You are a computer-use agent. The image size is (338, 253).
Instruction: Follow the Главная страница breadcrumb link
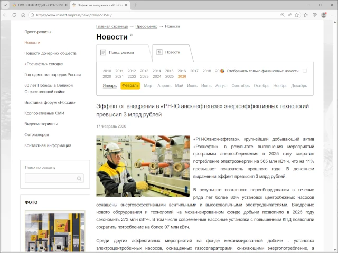coord(112,26)
